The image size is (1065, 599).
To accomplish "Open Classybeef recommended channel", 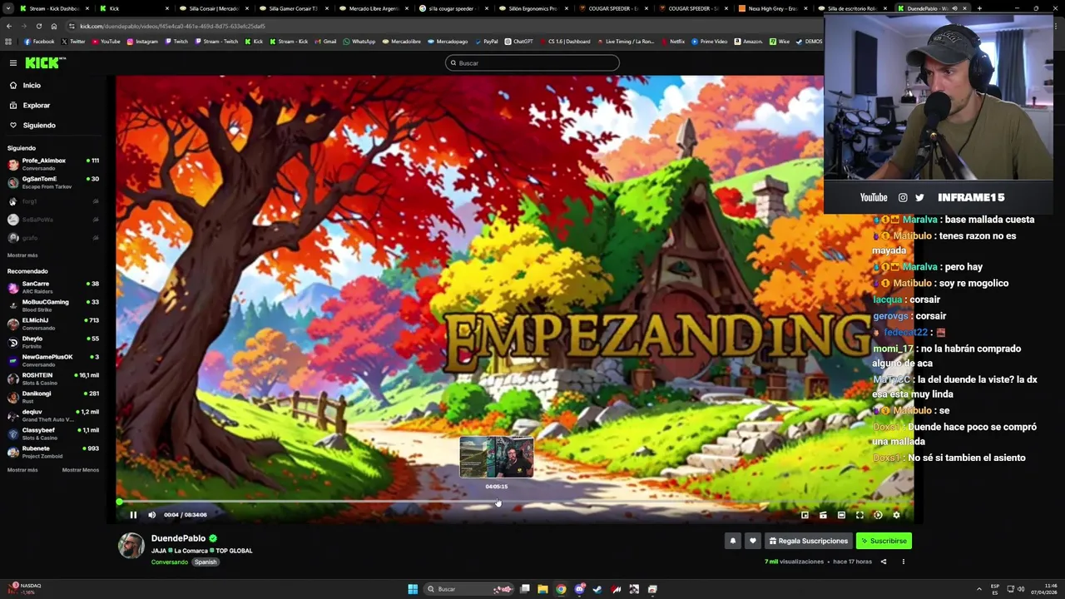I will (x=53, y=433).
